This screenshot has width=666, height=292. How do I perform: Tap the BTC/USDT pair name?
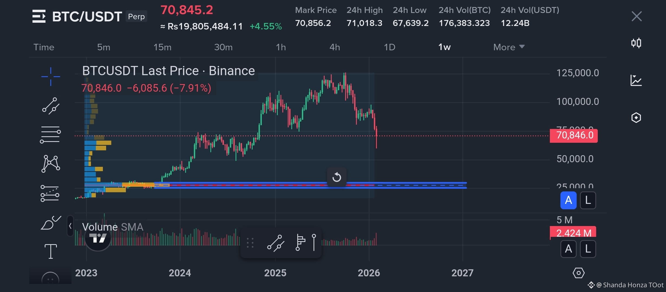[87, 16]
